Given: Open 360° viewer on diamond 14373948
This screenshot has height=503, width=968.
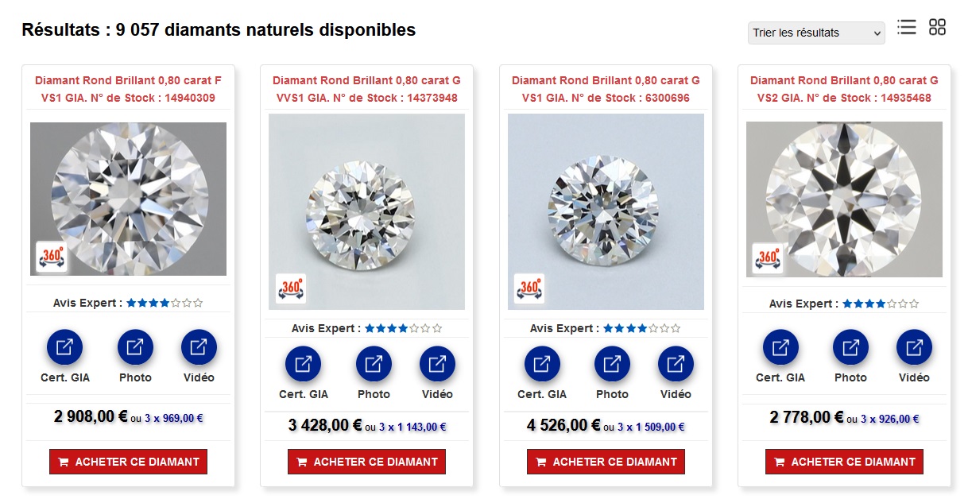Looking at the screenshot, I should (x=291, y=290).
